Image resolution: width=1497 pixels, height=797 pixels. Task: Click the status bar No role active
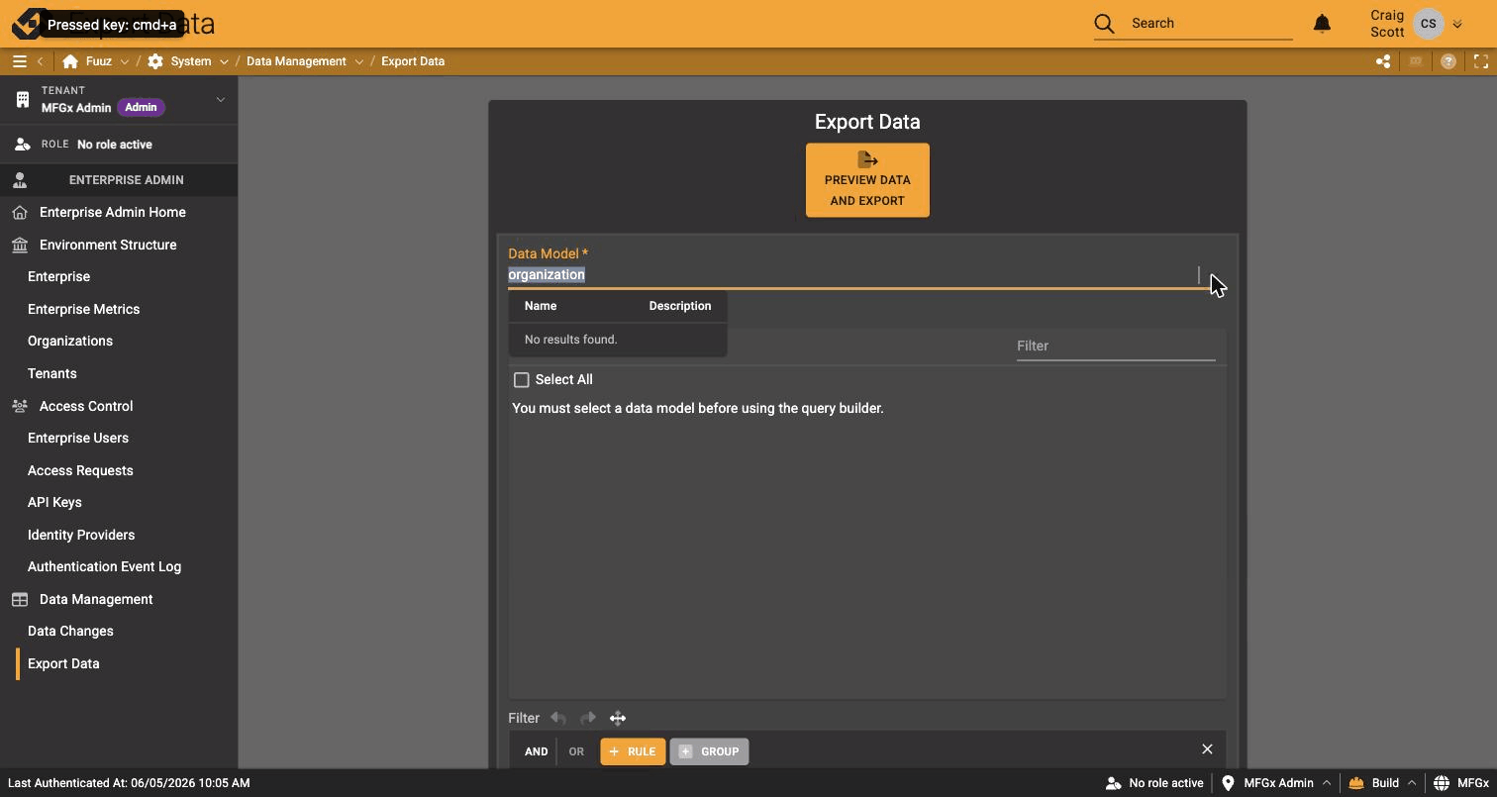pyautogui.click(x=1154, y=783)
